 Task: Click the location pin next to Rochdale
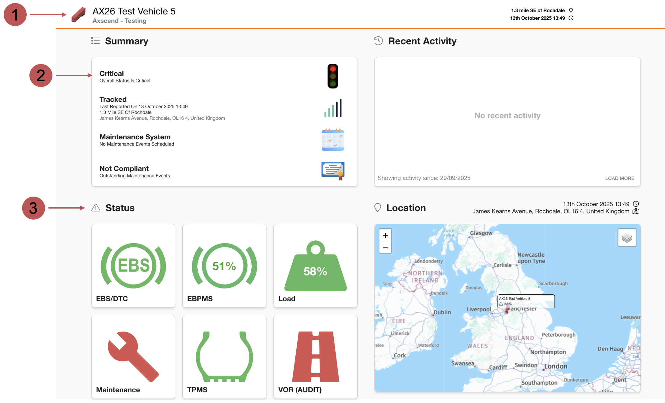coord(571,10)
